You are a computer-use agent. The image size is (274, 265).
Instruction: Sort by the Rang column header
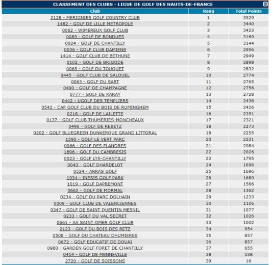[x=208, y=11]
